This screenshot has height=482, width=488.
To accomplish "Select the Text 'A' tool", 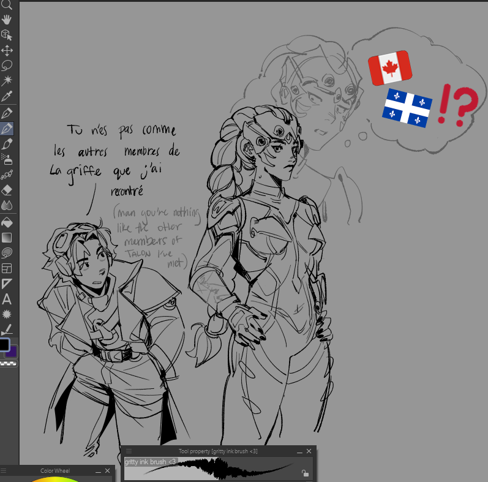I will pyautogui.click(x=7, y=299).
